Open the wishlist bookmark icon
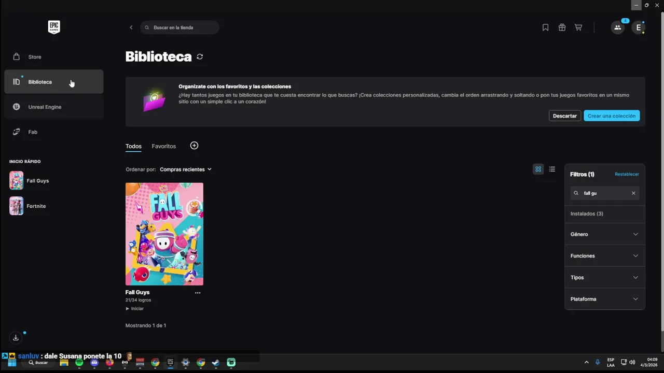 click(x=545, y=27)
